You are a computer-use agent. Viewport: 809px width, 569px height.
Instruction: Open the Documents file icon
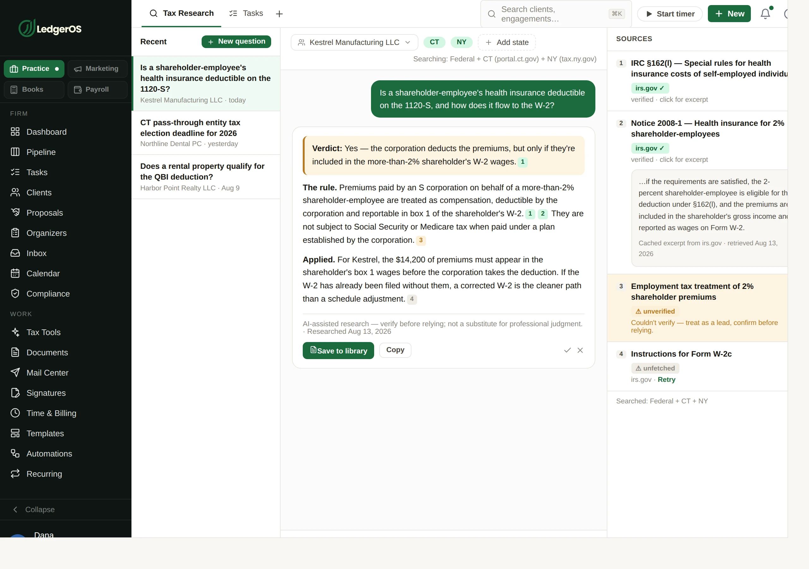(x=15, y=352)
